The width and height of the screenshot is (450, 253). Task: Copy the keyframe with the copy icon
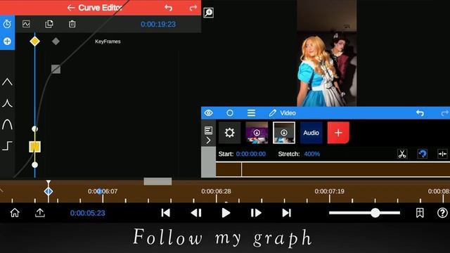pos(49,24)
